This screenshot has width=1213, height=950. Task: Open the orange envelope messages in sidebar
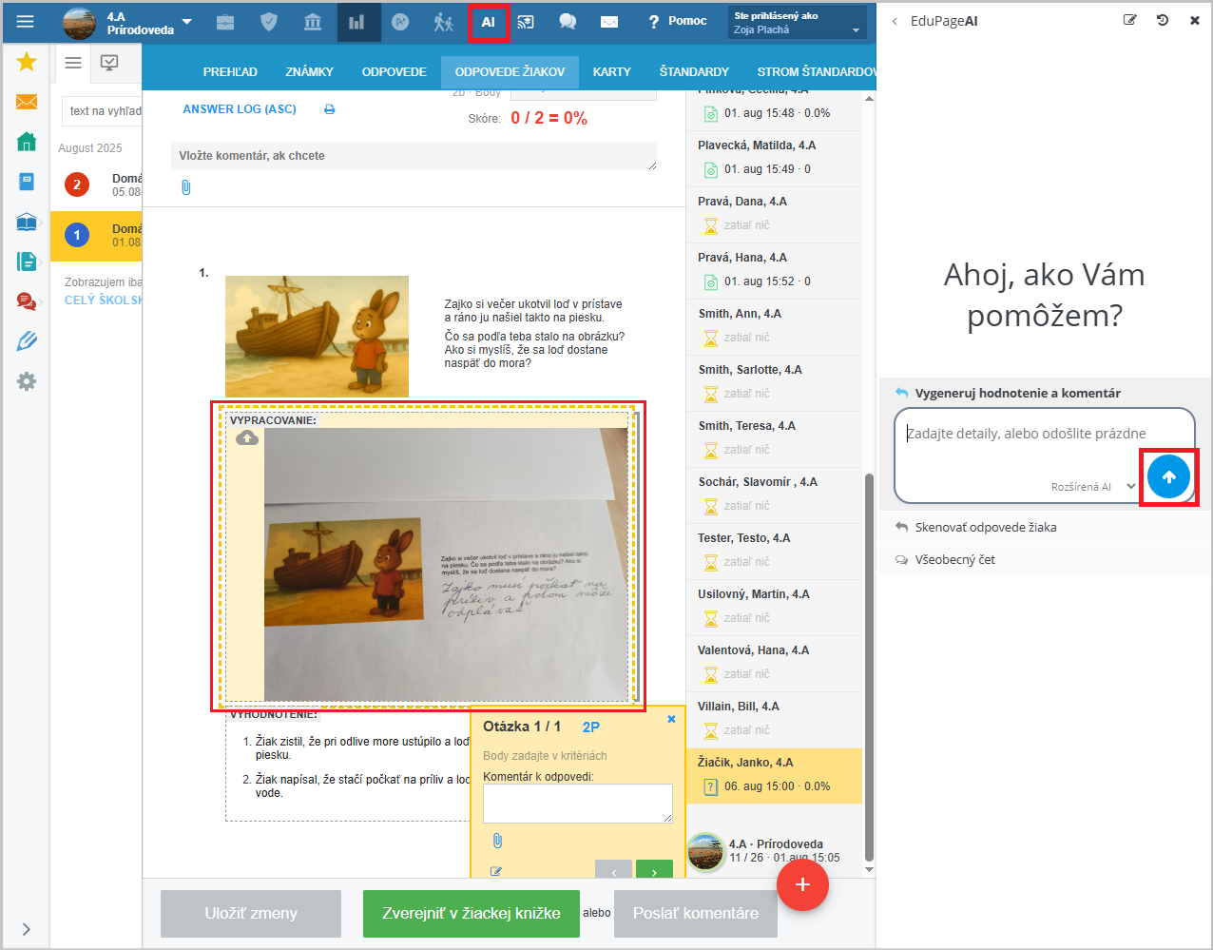27,102
